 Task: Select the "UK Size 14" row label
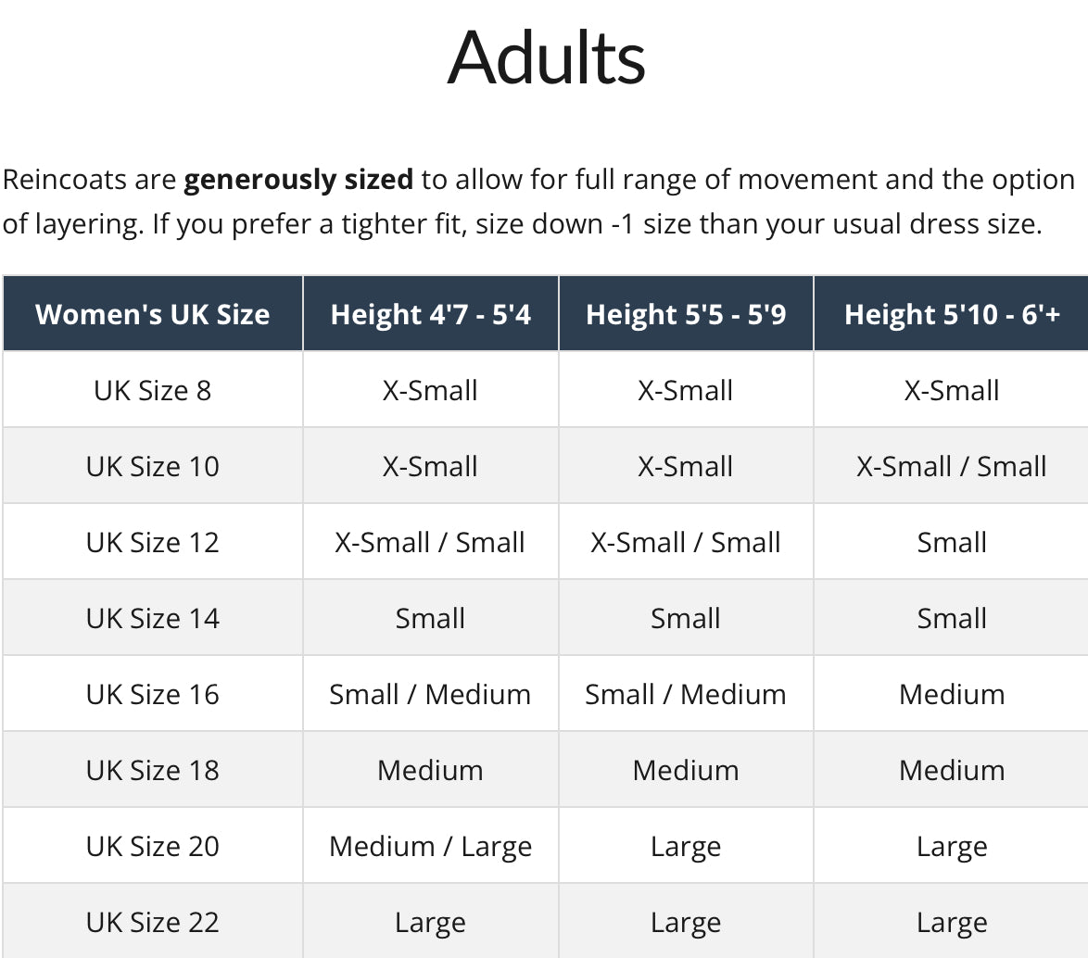pos(153,618)
